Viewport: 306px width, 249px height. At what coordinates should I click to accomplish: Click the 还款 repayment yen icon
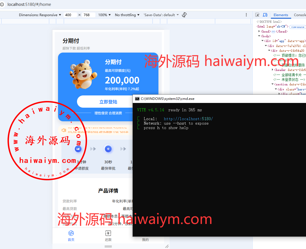pos(108,233)
